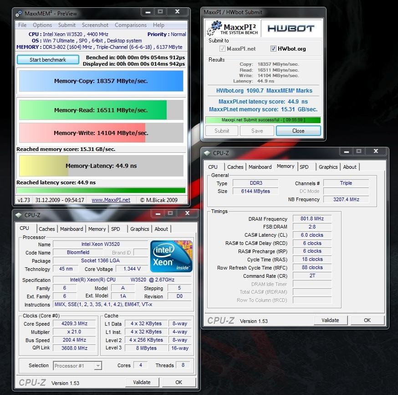This screenshot has height=395, width=398.
Task: Open Submit menu in MaxxMEM
Action: [67, 25]
